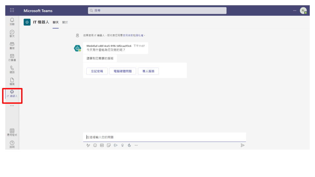Click the 下午11:07 timestamp
The image size is (315, 177).
139,46
